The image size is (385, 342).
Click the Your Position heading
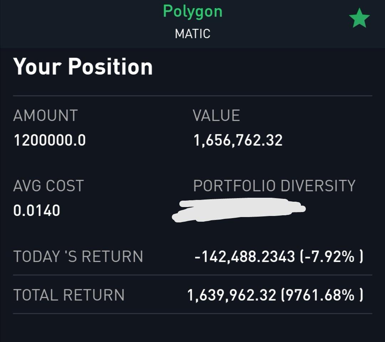(x=83, y=67)
